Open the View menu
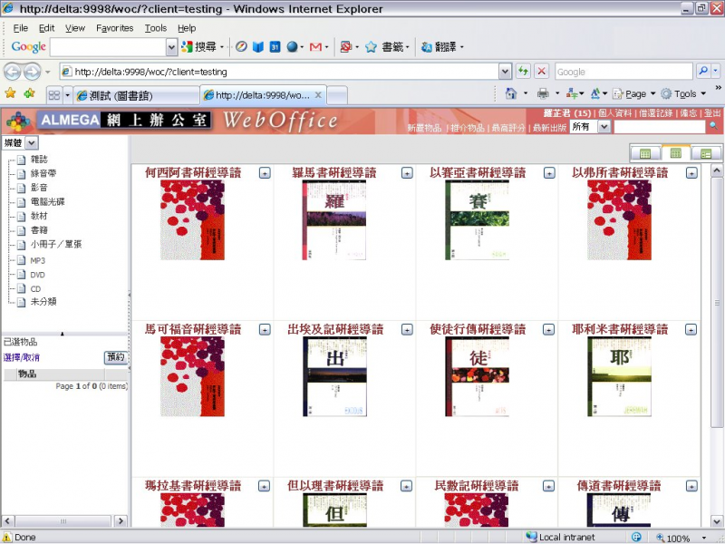725x544 pixels. click(75, 28)
